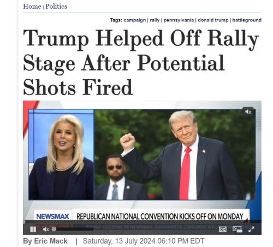Open picture-in-picture mode icon
Image resolution: width=273 pixels, height=247 pixels.
(238, 229)
